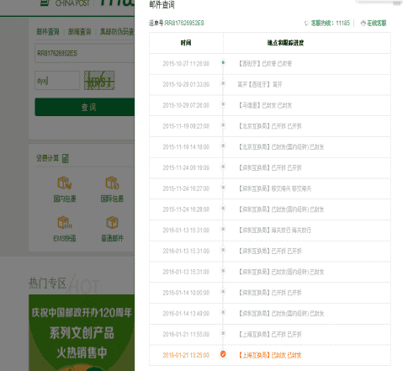Viewport: 403px width, 371px height.
Task: Select 【北京互换局】已开拆 status text
Action: (x=269, y=126)
